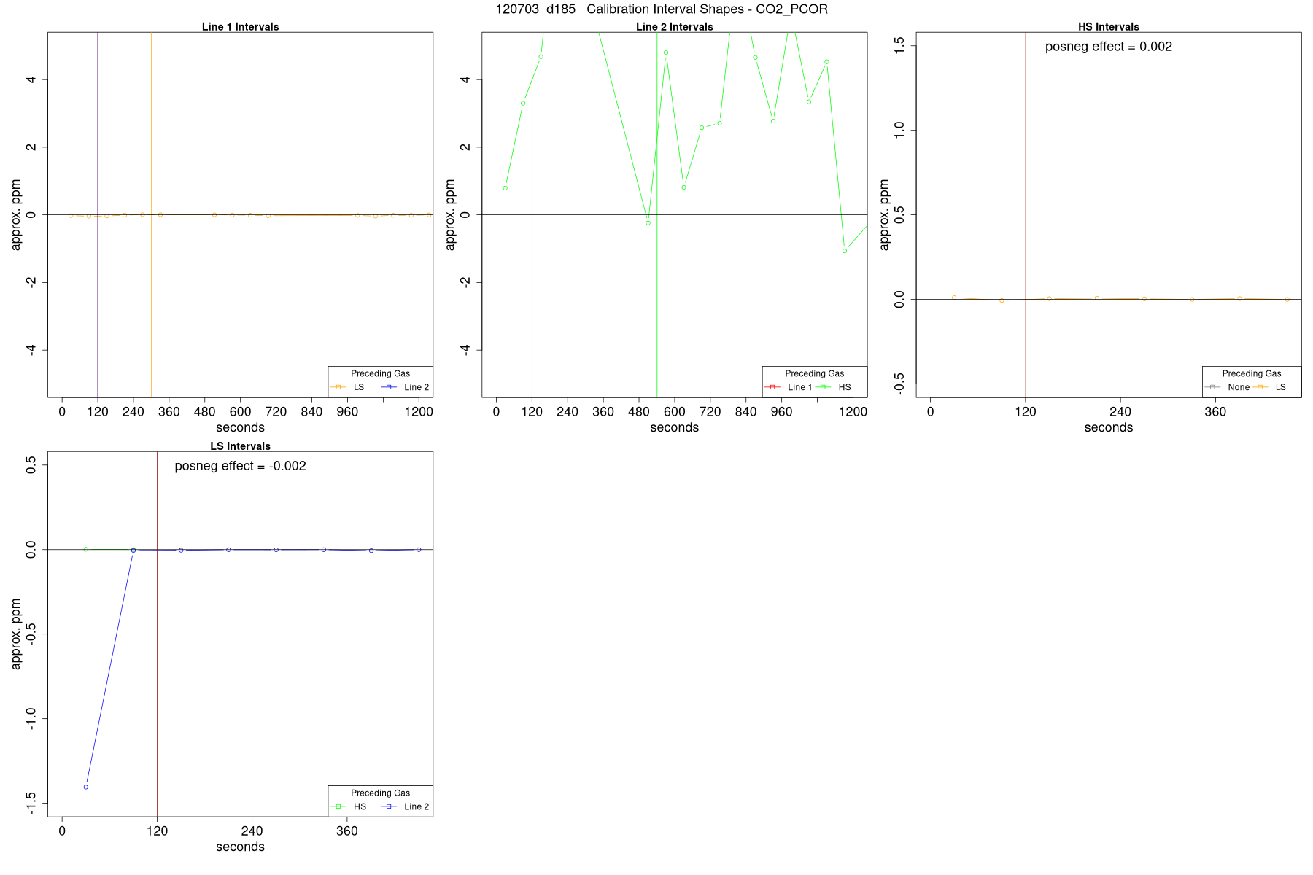Click the green HS swatch in LS Intervals legend
This screenshot has height=875, width=1313.
coord(338,806)
